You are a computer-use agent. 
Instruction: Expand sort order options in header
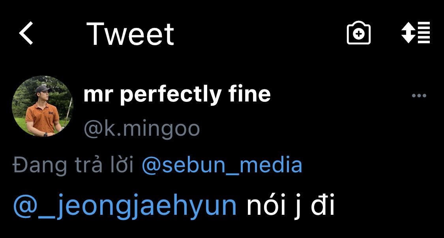point(416,33)
